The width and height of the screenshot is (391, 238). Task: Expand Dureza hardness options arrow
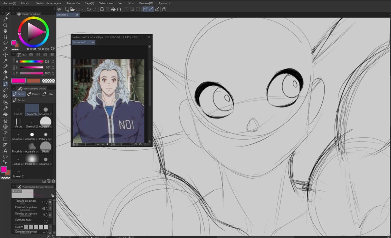(x=50, y=227)
